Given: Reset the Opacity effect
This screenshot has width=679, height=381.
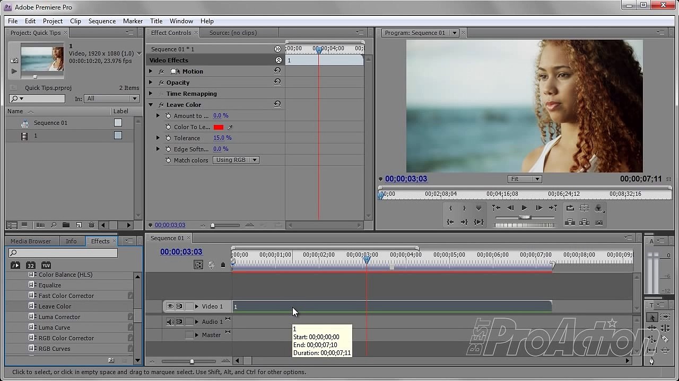Looking at the screenshot, I should tap(277, 82).
